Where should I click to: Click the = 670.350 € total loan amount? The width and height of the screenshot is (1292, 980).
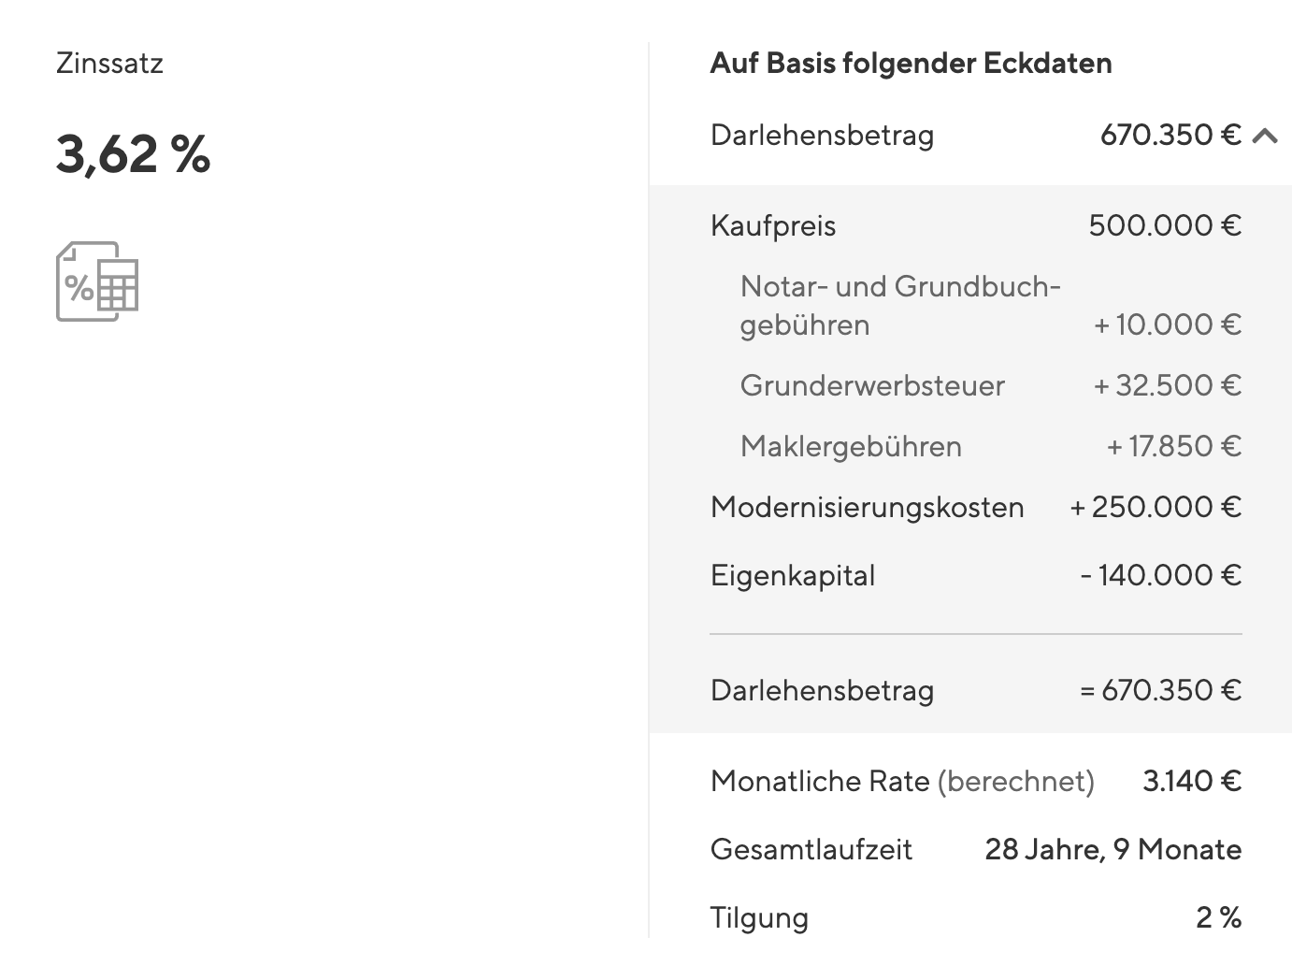click(1160, 690)
